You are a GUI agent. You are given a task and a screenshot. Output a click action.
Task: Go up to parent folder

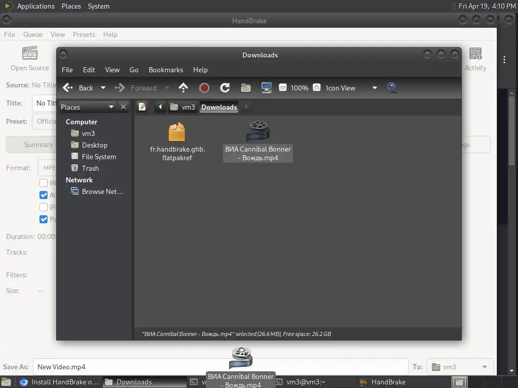point(183,88)
